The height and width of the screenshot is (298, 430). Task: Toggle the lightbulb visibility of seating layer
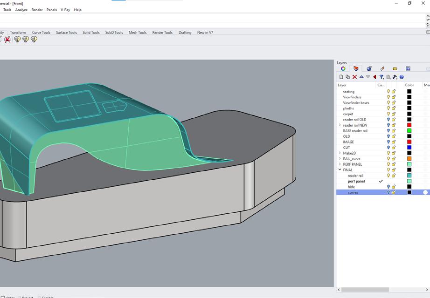point(388,92)
